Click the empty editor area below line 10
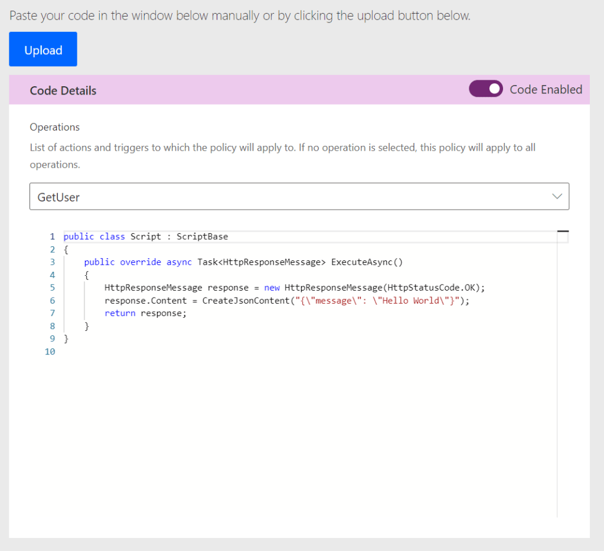 [x=295, y=431]
